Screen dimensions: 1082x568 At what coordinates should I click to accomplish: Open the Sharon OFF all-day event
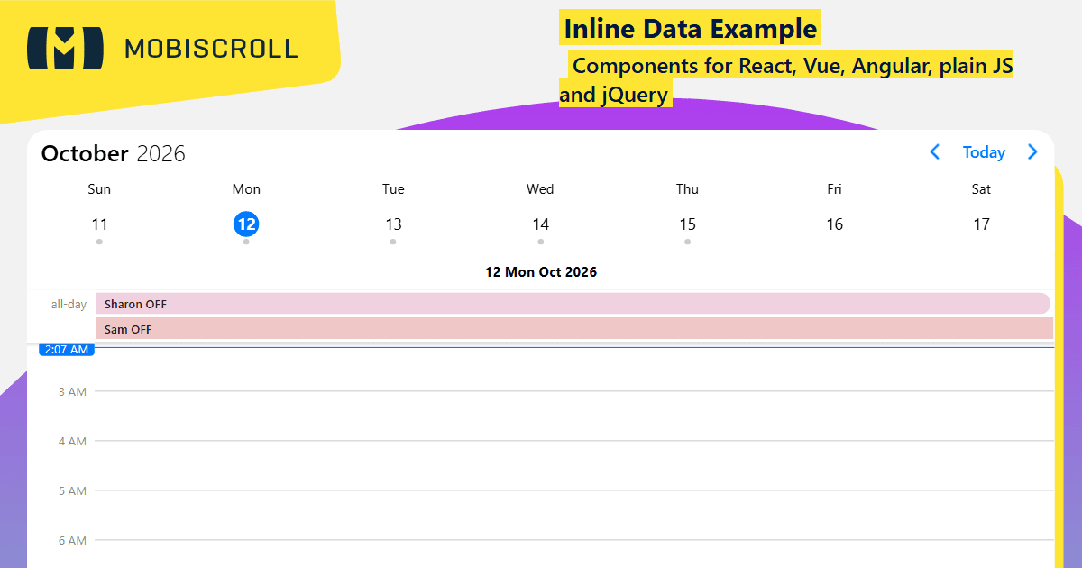pyautogui.click(x=573, y=304)
